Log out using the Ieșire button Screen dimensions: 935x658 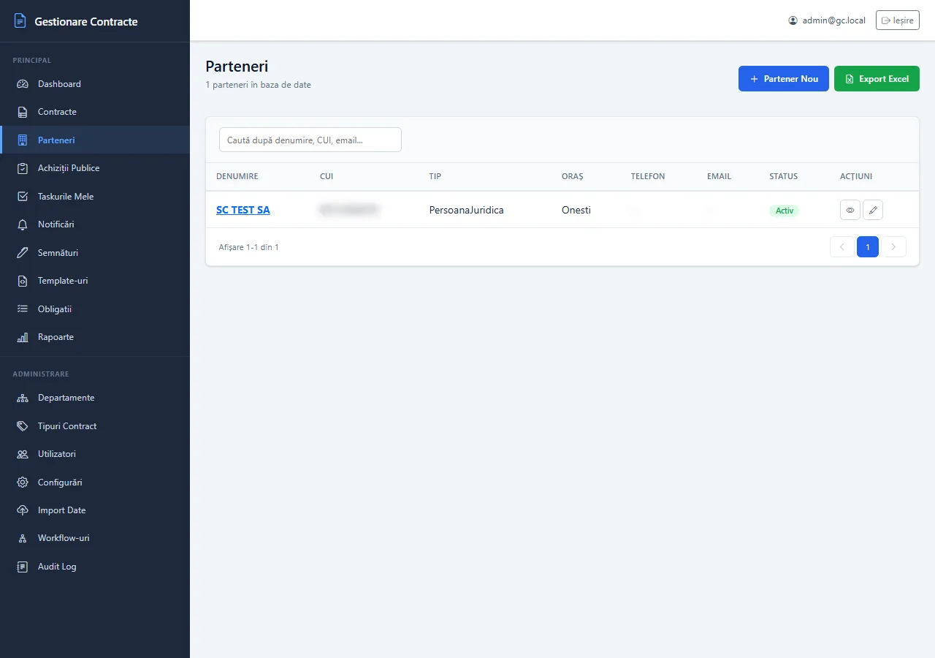pos(898,20)
